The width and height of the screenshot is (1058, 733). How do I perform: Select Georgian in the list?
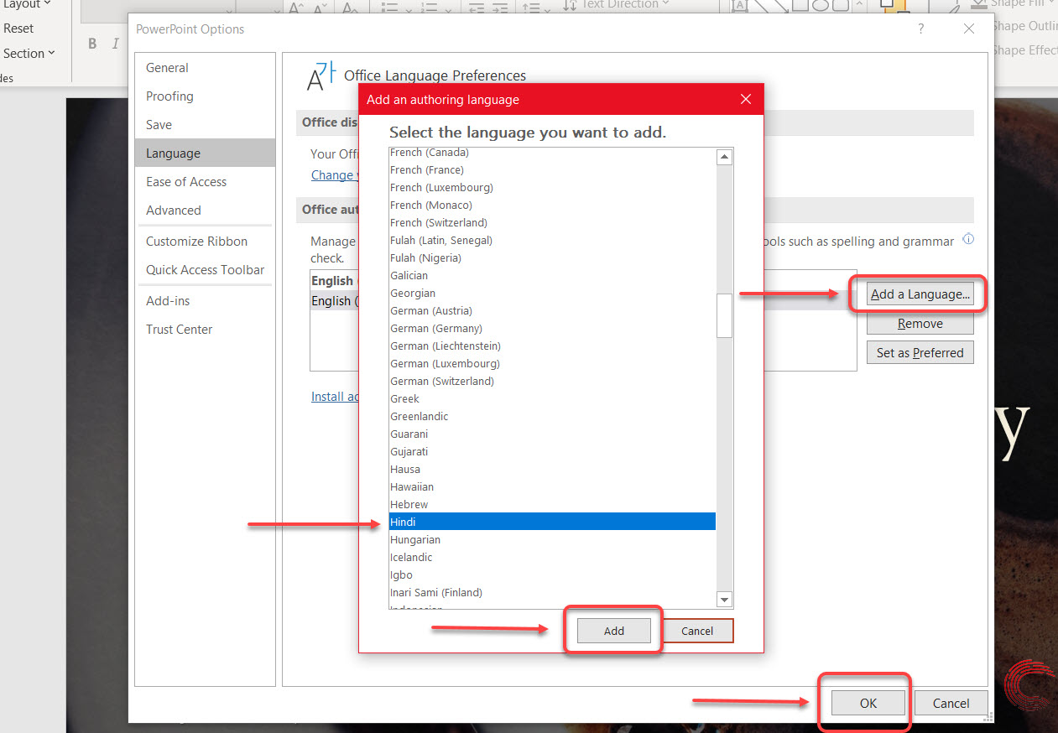552,293
